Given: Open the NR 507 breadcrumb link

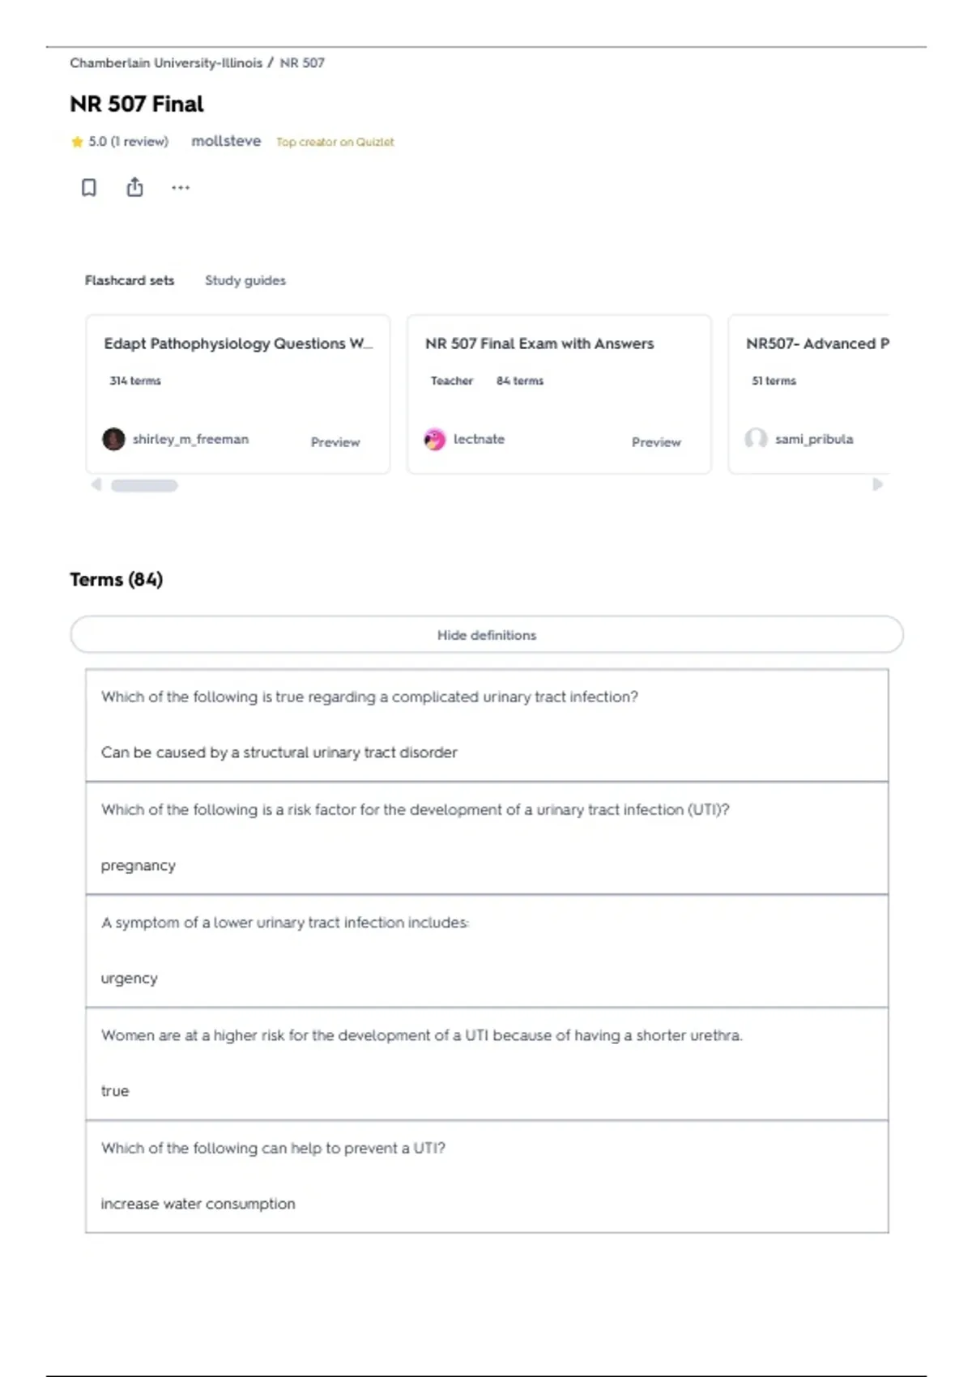Looking at the screenshot, I should [302, 63].
